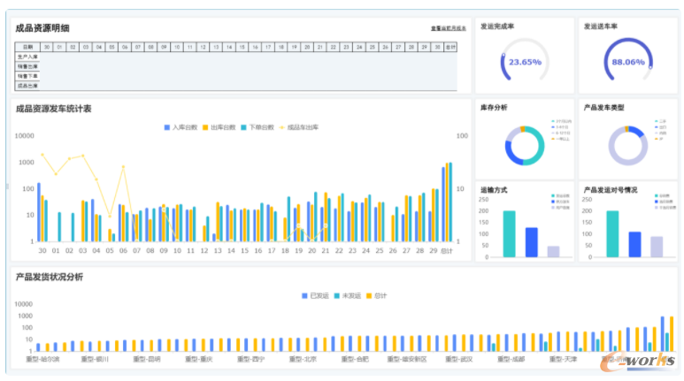This screenshot has height=381, width=684.
Task: Click the link at top-right of 成品资源明细
Action: pyautogui.click(x=449, y=29)
